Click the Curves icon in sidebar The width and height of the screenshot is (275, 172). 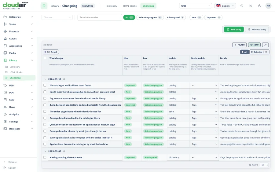pos(5,38)
